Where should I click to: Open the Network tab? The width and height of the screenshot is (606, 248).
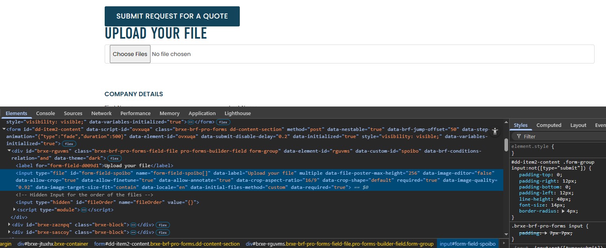click(102, 113)
